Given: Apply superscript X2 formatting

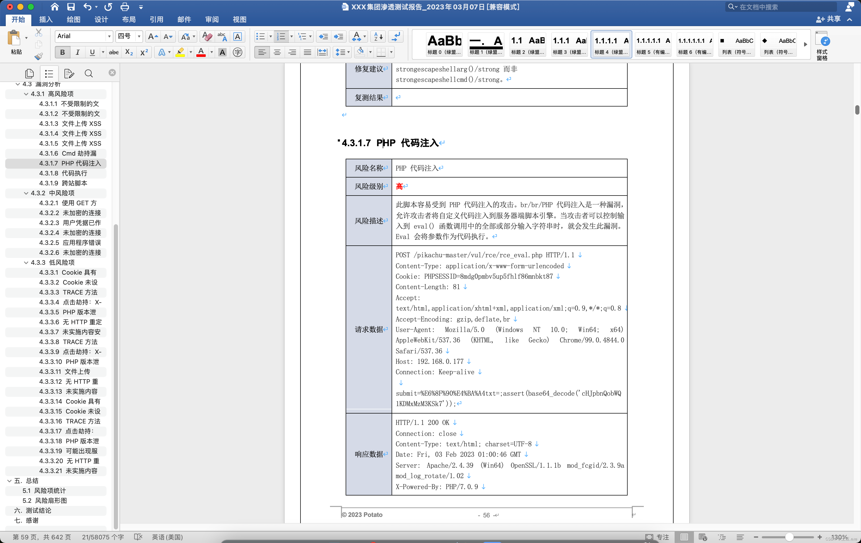Looking at the screenshot, I should (x=144, y=52).
